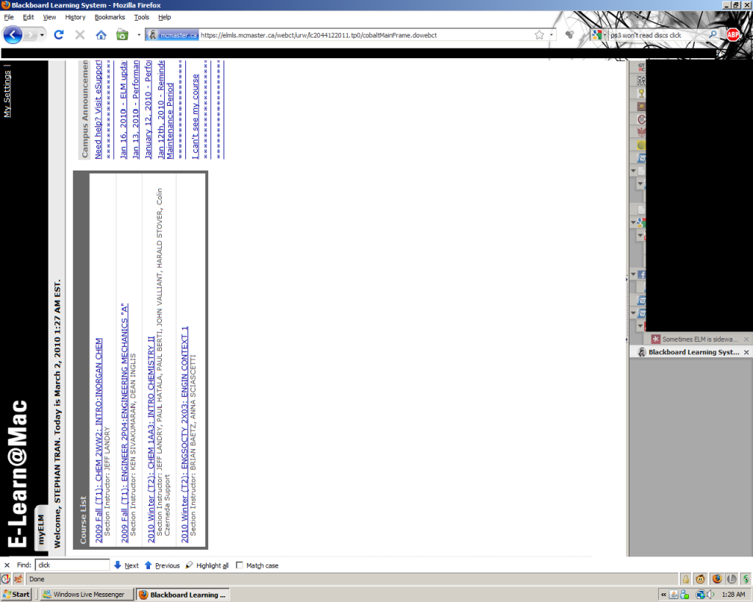
Task: Click the URL address field
Action: [366, 35]
